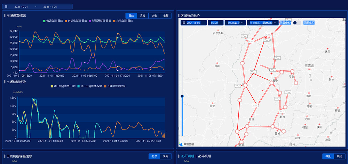Open the 2021-11-02 map date picker
This screenshot has width=348, height=164.
[194, 23]
